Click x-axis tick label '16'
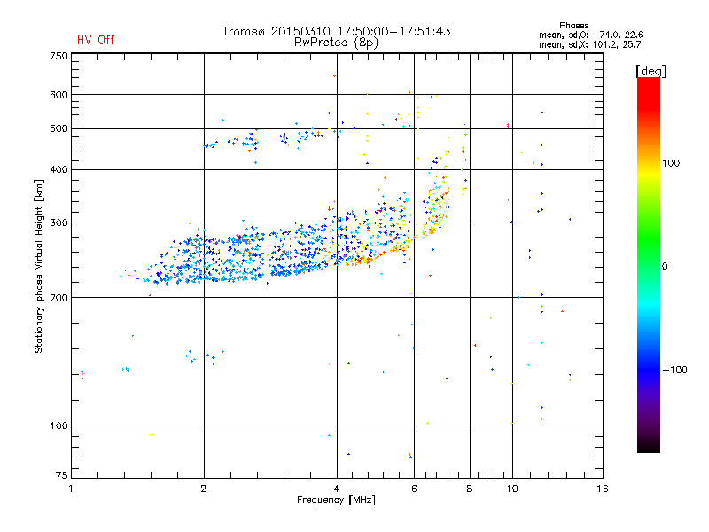Screen dimensions: 709x532 [x=603, y=489]
